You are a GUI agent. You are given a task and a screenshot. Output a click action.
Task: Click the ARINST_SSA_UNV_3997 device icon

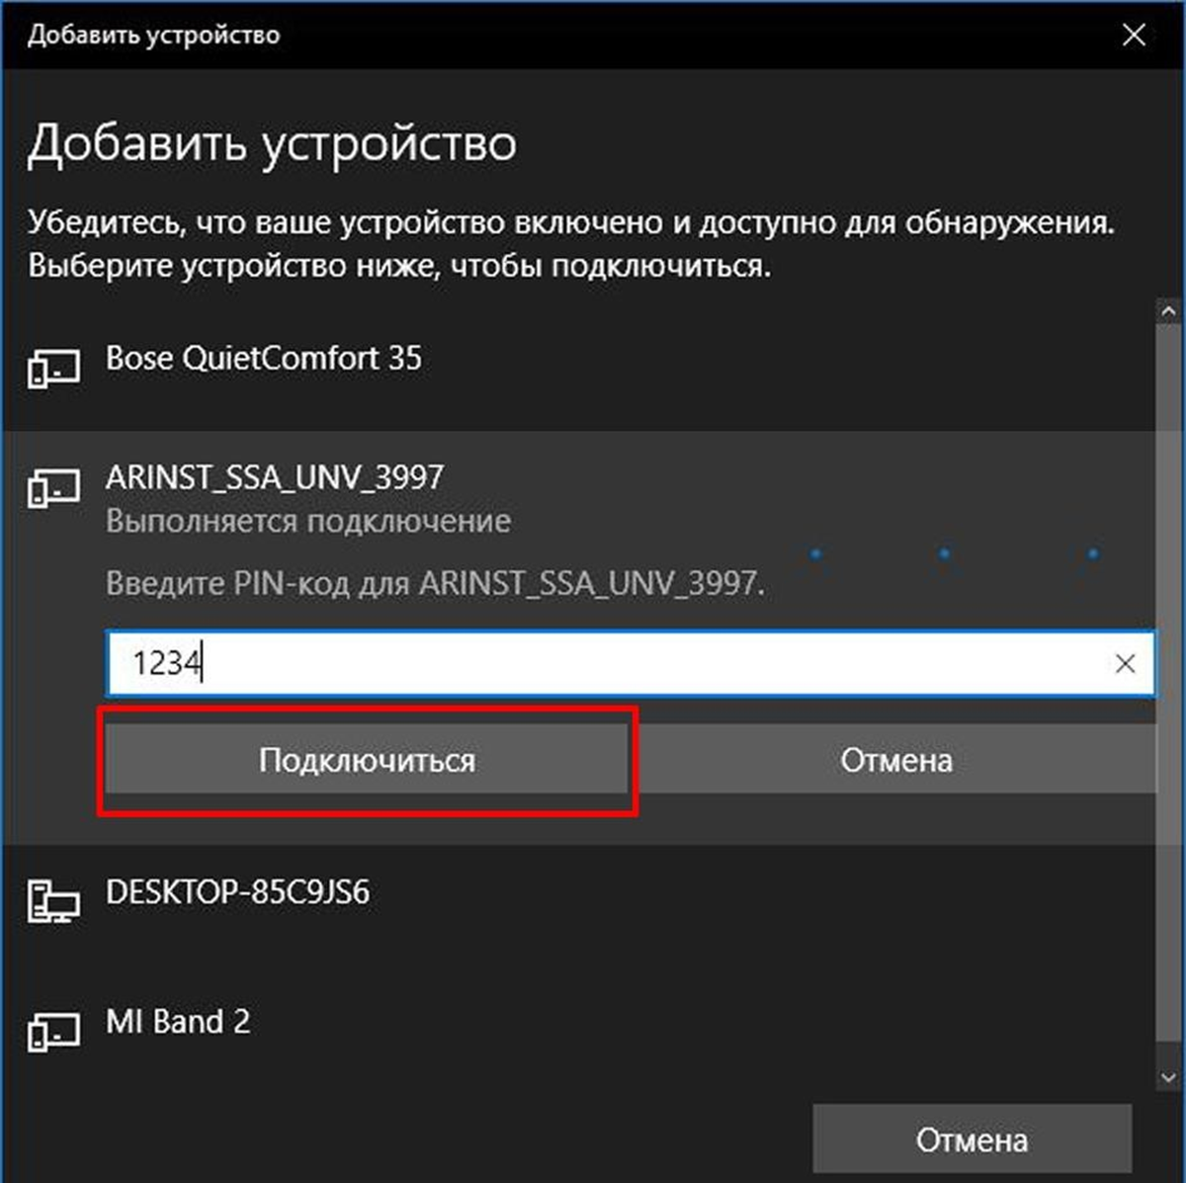tap(53, 487)
